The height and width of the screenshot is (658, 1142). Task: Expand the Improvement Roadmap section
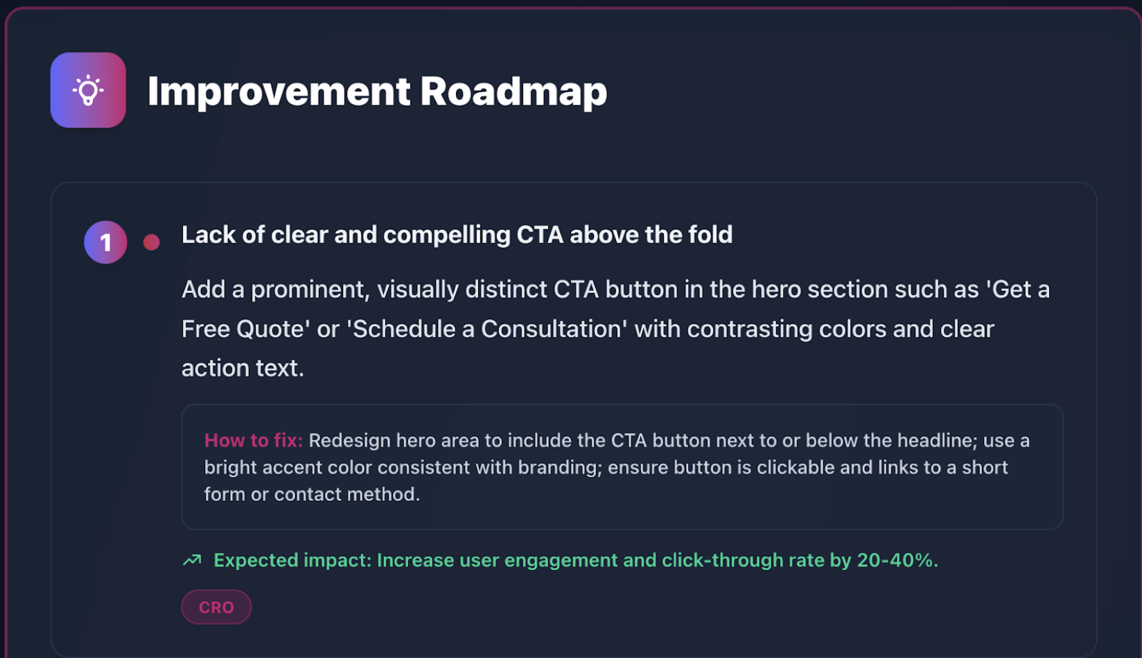377,91
